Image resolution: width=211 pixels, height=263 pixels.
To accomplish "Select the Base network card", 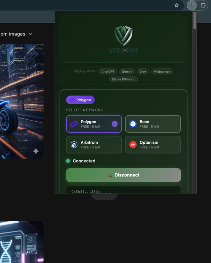I will 153,124.
